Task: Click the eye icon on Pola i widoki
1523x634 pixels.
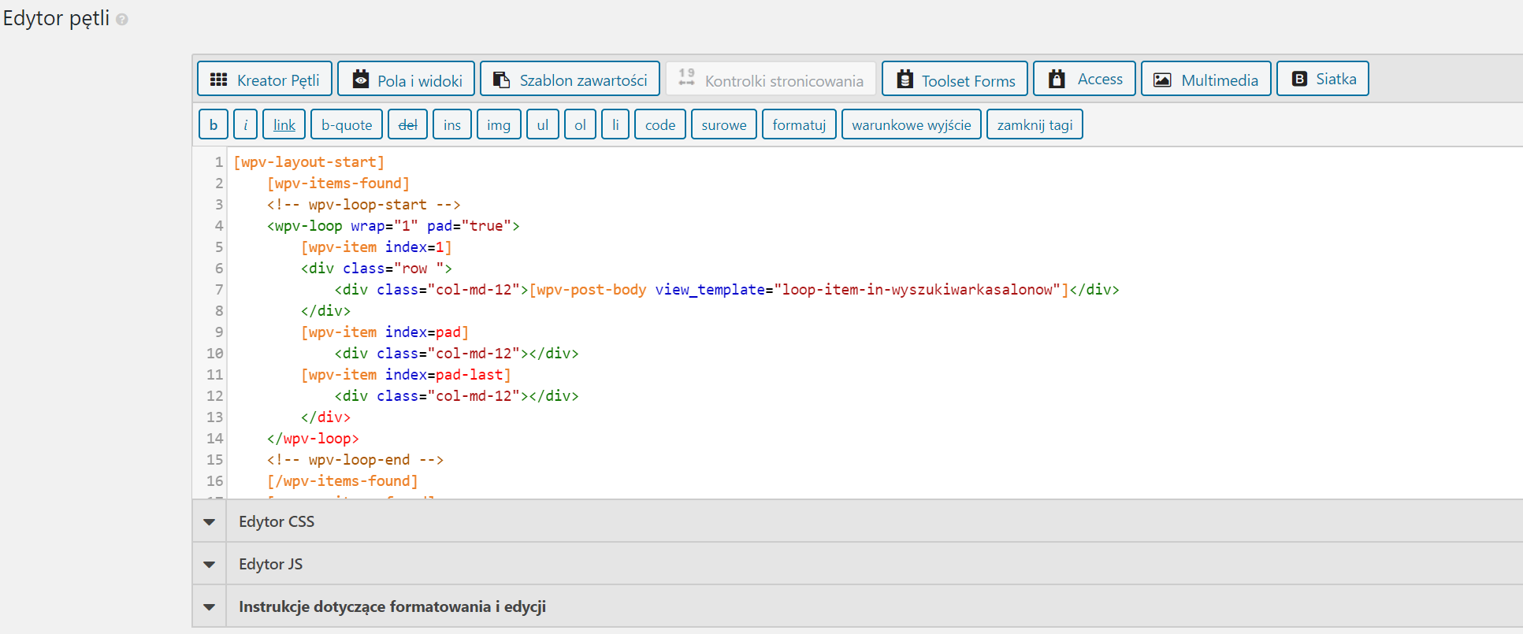Action: [x=361, y=79]
